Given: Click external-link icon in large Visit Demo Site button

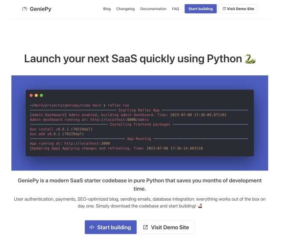Looking at the screenshot, I should click(x=145, y=227).
